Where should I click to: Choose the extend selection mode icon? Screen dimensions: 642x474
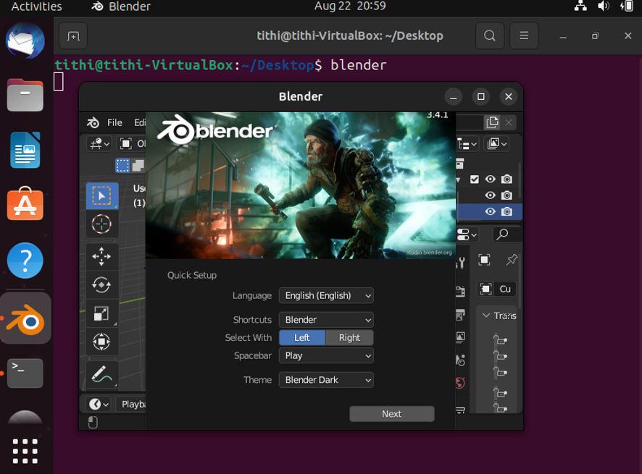(x=138, y=165)
